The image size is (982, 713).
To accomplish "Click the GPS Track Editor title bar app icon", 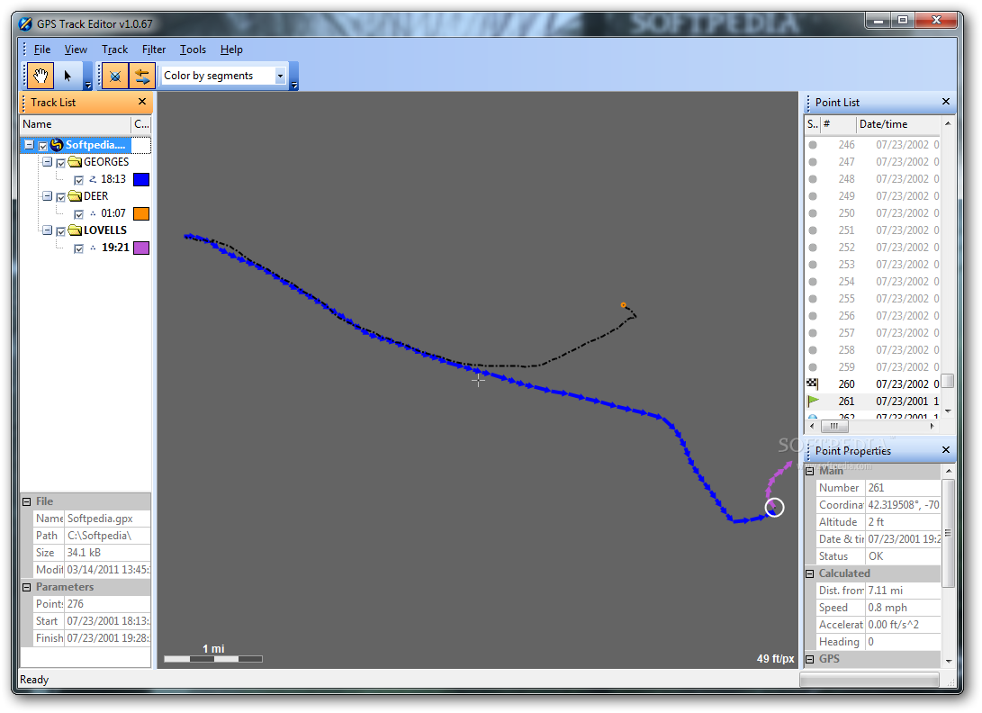I will [x=26, y=23].
